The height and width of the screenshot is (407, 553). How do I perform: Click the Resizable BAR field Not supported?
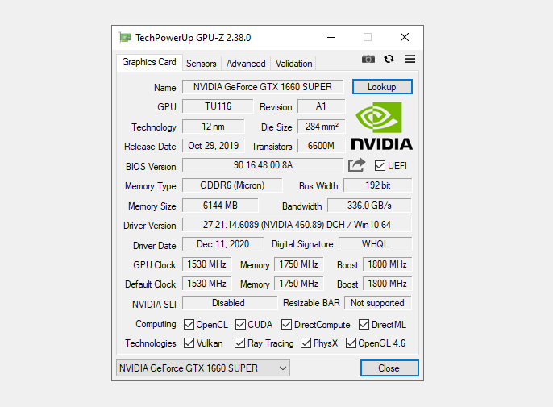[x=378, y=303]
